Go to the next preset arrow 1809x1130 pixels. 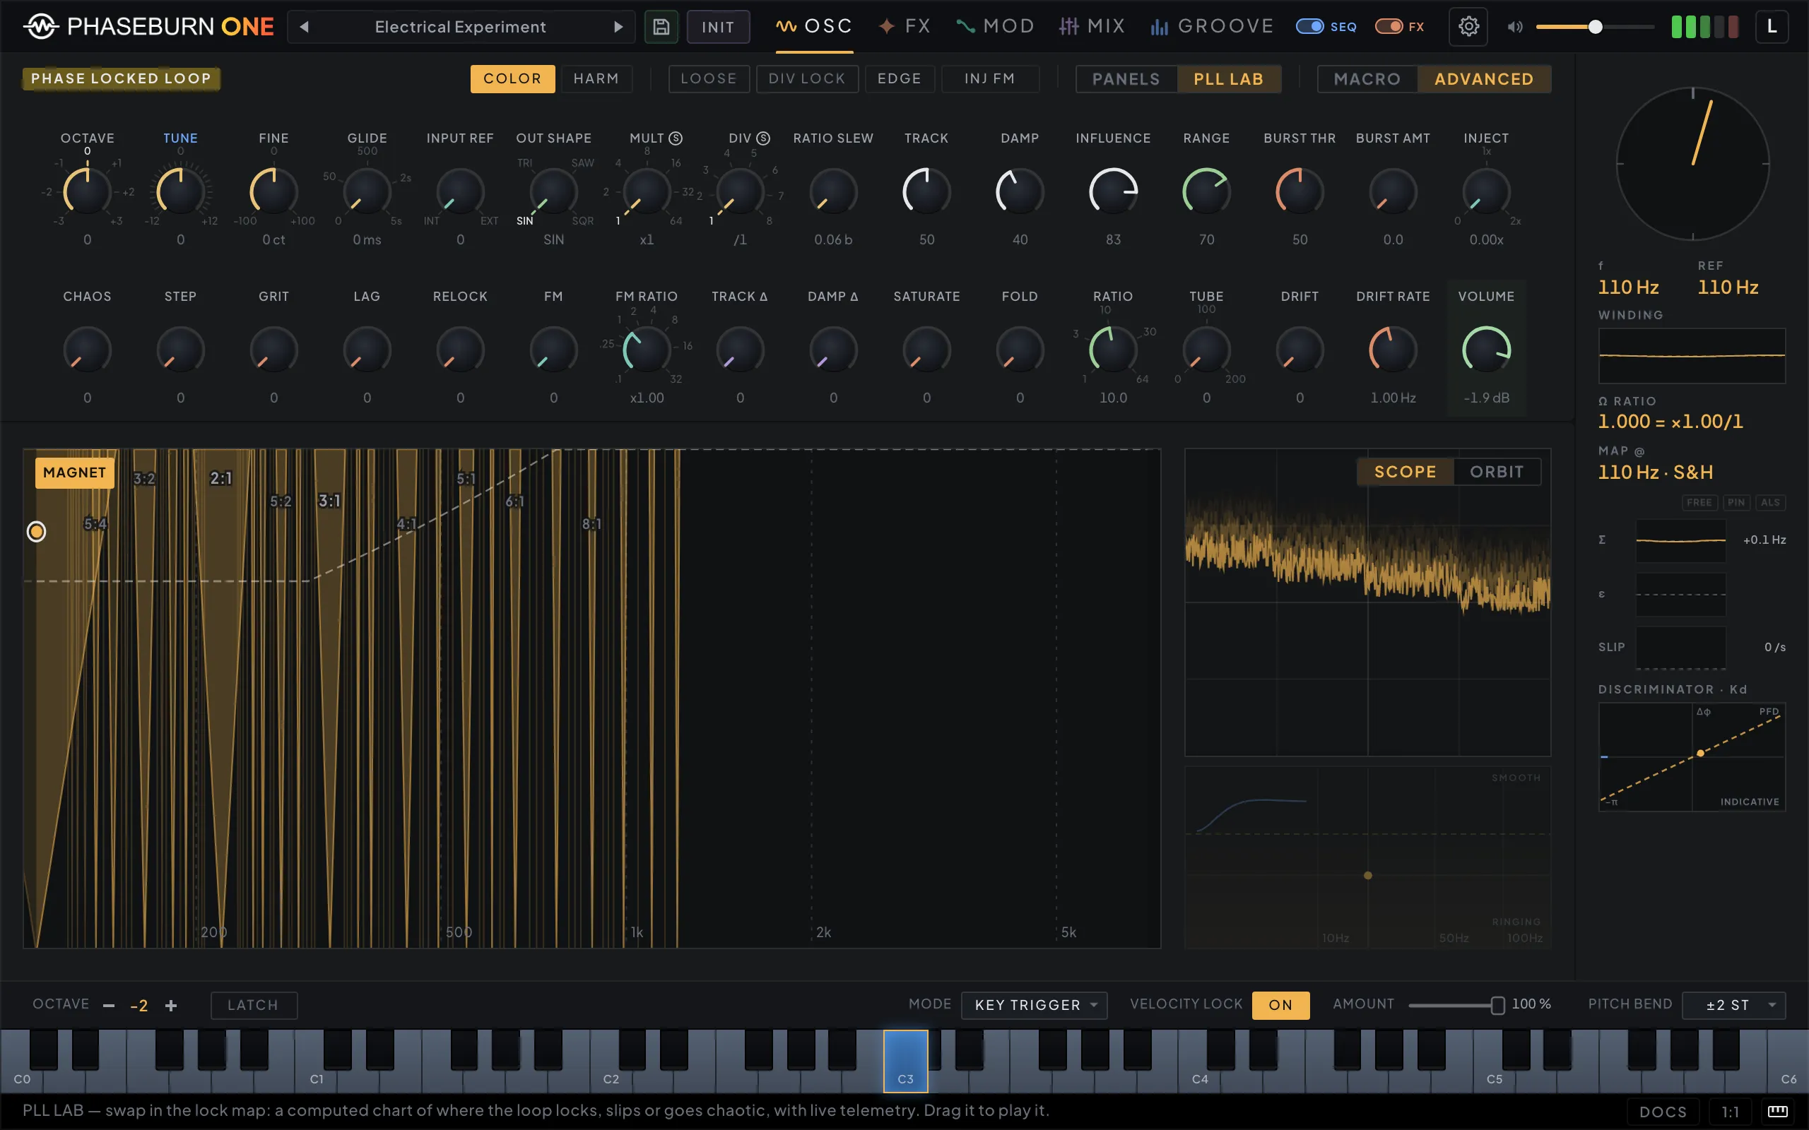click(618, 27)
